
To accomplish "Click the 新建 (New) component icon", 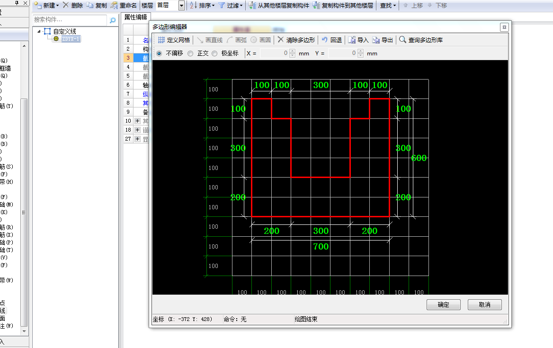I will point(38,5).
